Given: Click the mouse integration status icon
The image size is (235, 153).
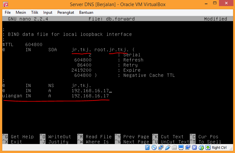Looking at the screenshot, I should [x=201, y=148].
